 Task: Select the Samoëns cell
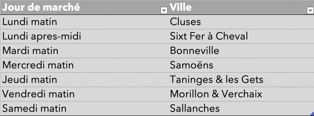coord(241,65)
